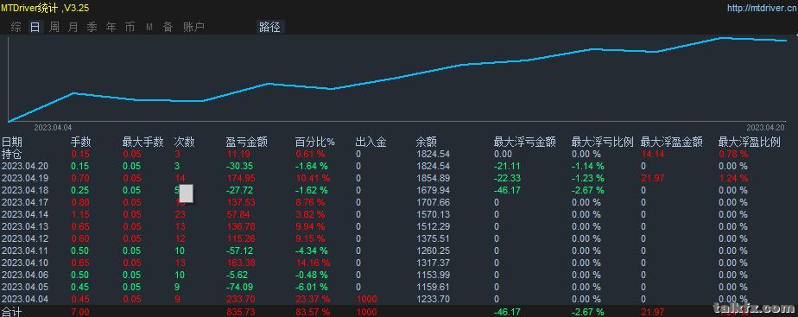The height and width of the screenshot is (317, 798).
Task: Click the 路径 path button
Action: tap(269, 27)
